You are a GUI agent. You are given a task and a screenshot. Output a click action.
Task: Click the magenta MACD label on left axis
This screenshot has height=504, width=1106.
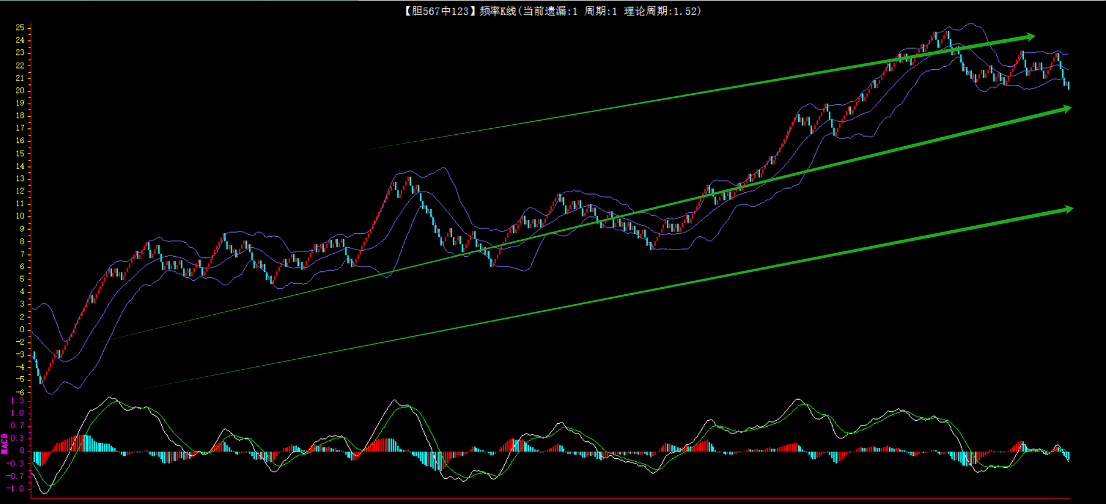pos(5,444)
